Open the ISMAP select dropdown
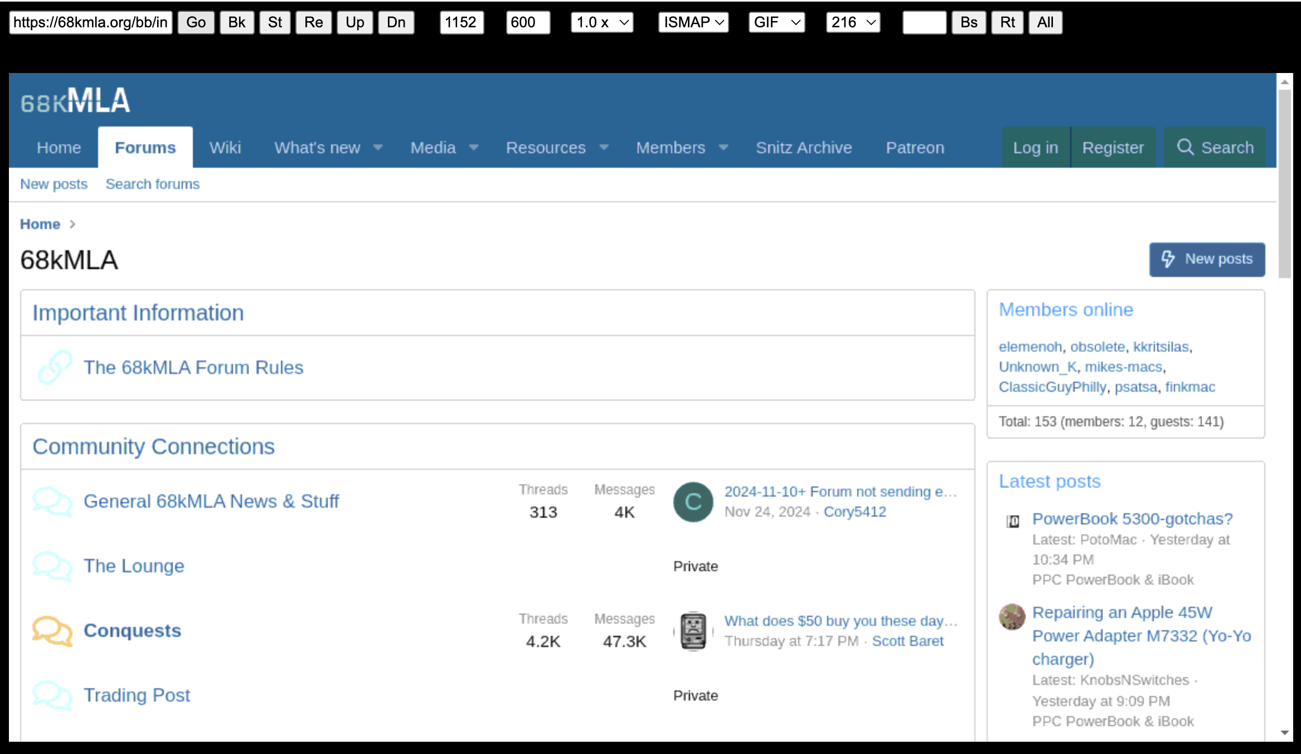Viewport: 1301px width, 754px height. point(693,22)
